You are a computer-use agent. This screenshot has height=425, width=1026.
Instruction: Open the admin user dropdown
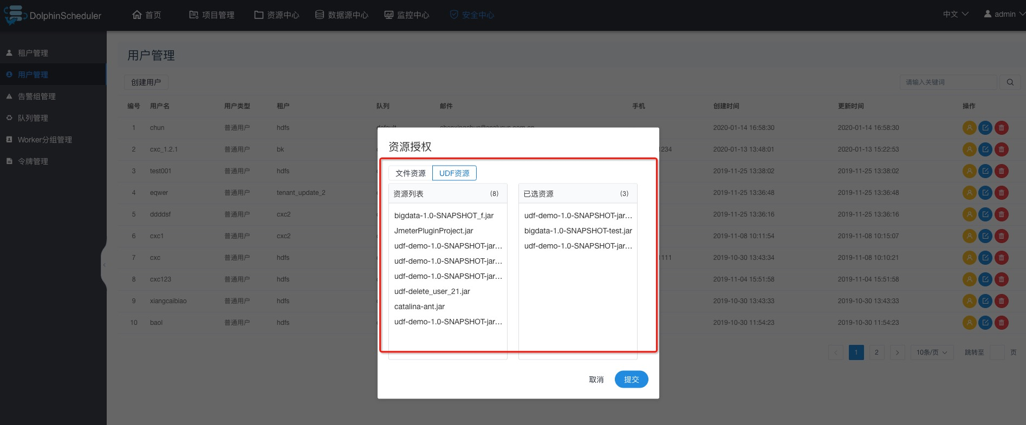(1004, 14)
